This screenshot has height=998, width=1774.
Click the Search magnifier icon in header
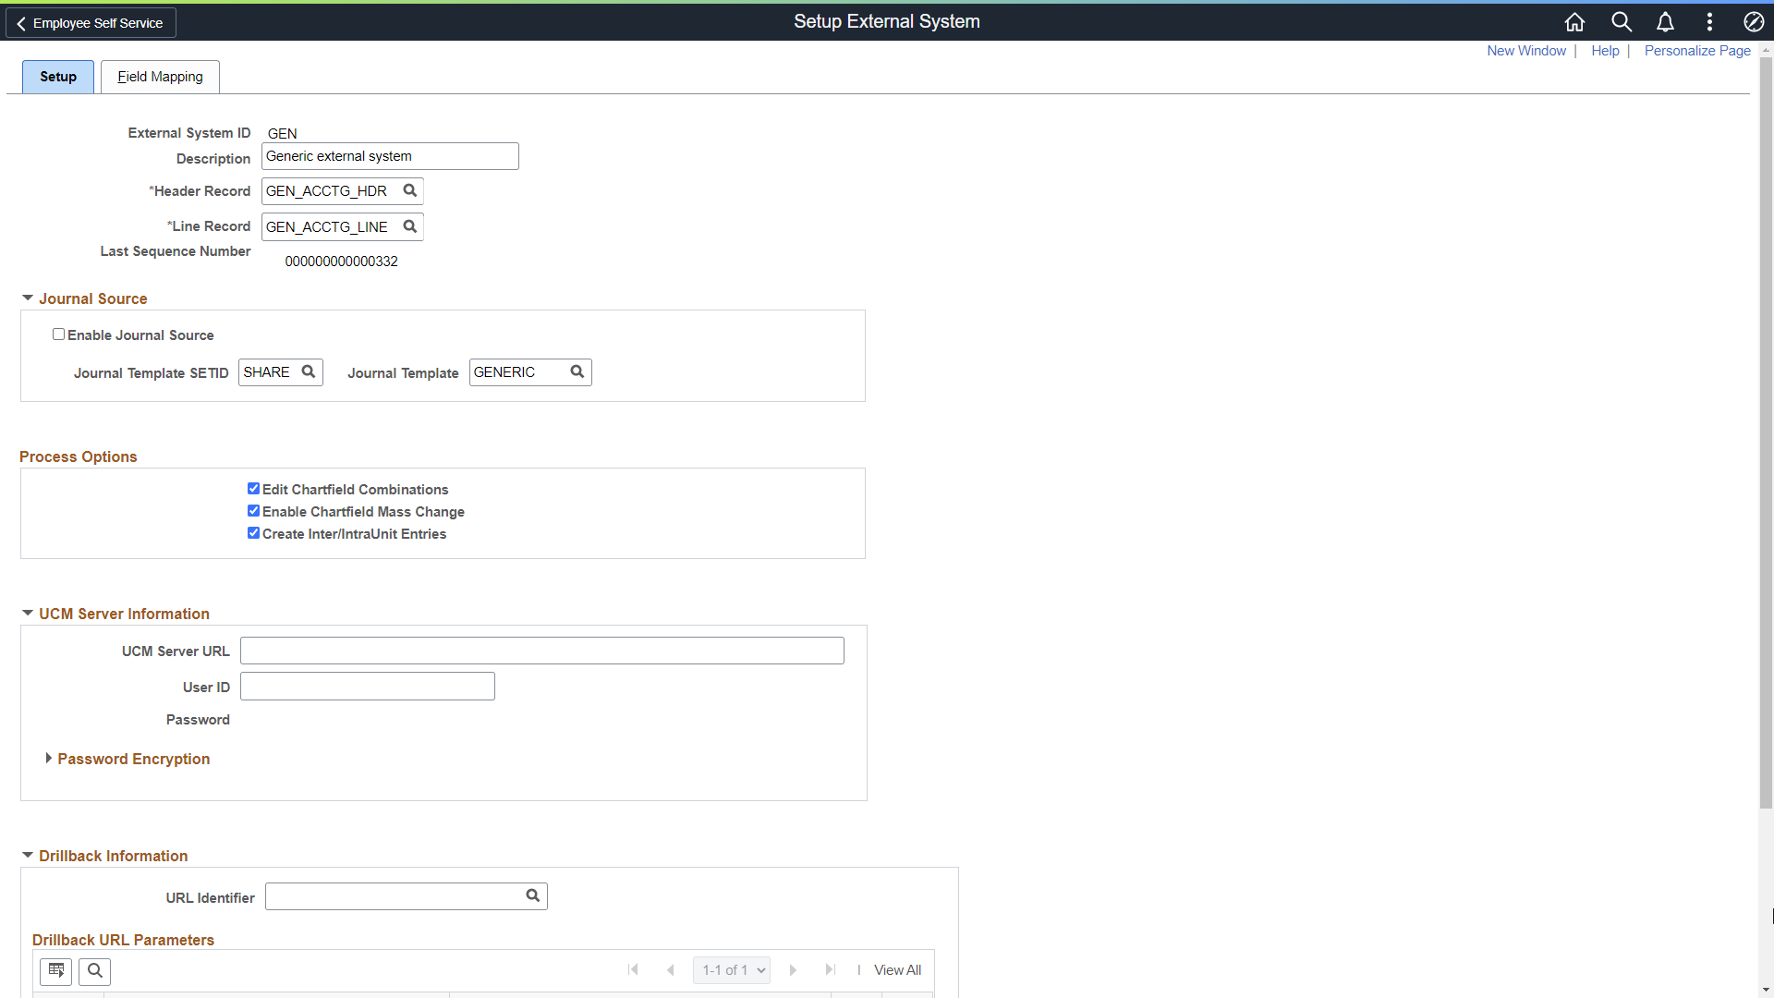tap(1620, 22)
